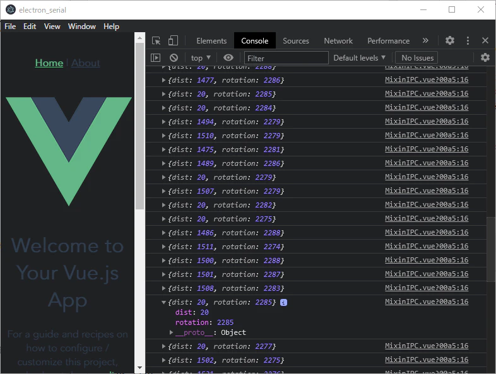Expand the dist 20, rotation 2282 object

[163, 205]
